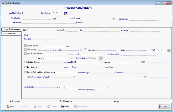Click the รายละเอียด field in อื่นๆ row
Viewport: 173px width, 112px height.
[136, 67]
